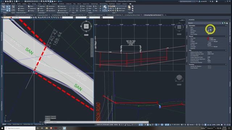Open the Toolspace palette button

(3, 8)
